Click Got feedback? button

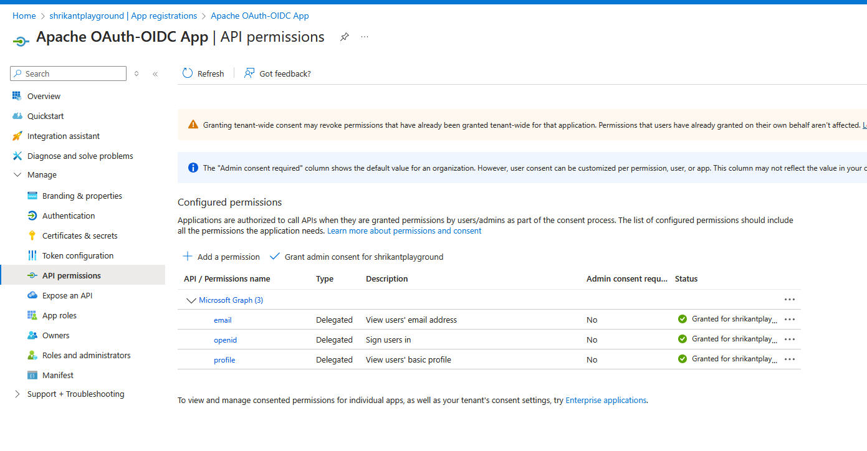(x=277, y=74)
